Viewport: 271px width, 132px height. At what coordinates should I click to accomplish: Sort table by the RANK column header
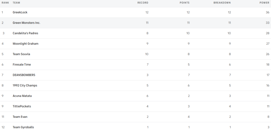[x=6, y=3]
